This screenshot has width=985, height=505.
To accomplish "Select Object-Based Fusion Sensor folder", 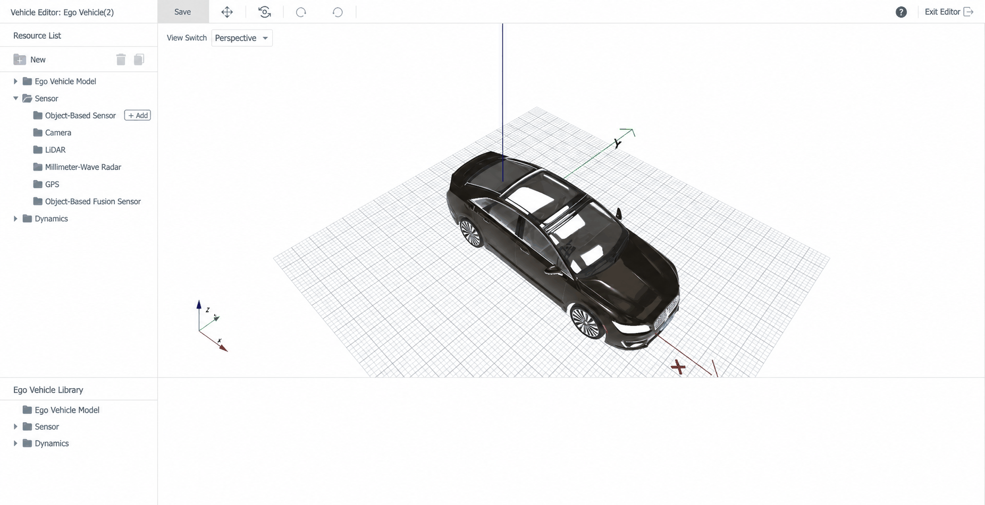I will pos(87,201).
